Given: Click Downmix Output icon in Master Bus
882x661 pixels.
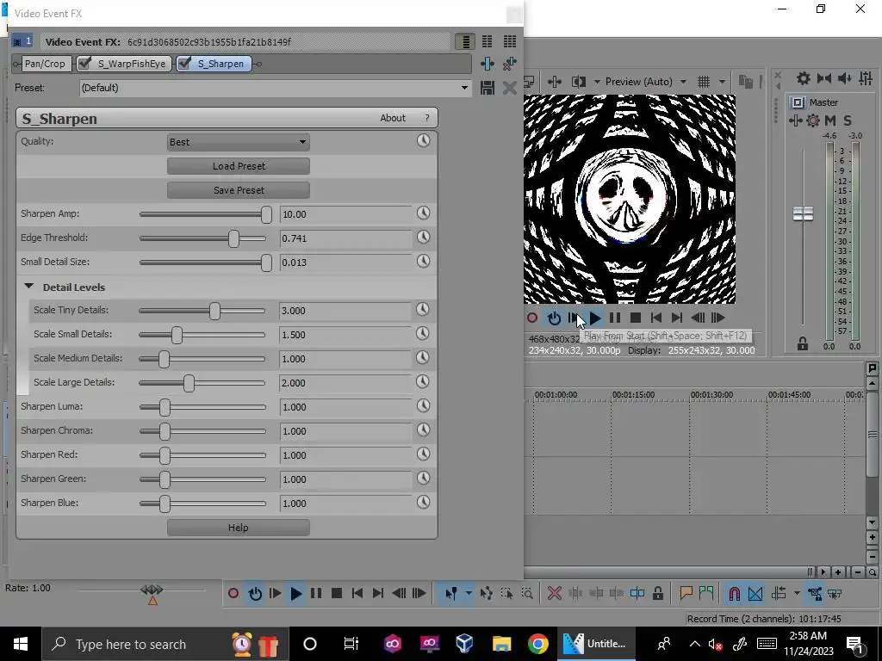Looking at the screenshot, I should [x=824, y=78].
